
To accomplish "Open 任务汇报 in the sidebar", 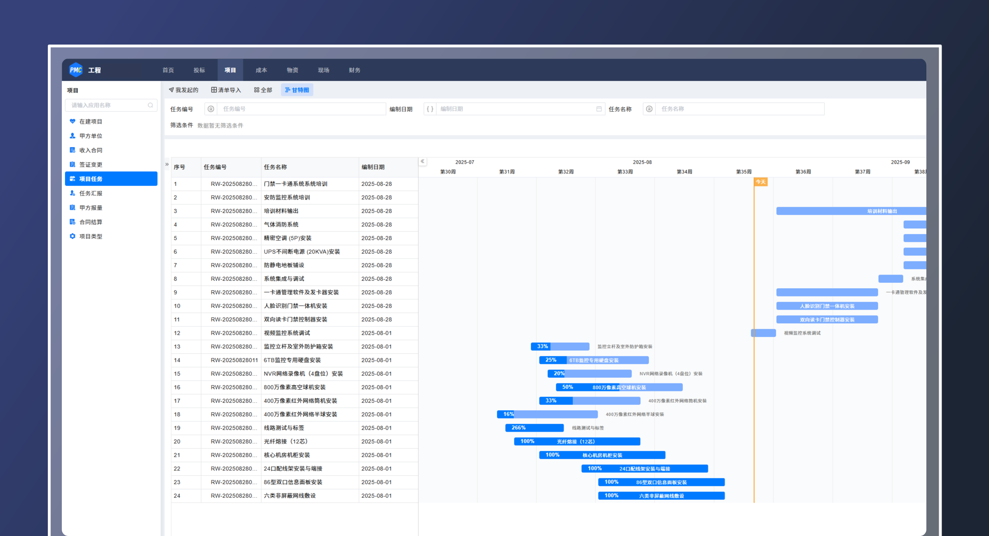I will tap(91, 193).
